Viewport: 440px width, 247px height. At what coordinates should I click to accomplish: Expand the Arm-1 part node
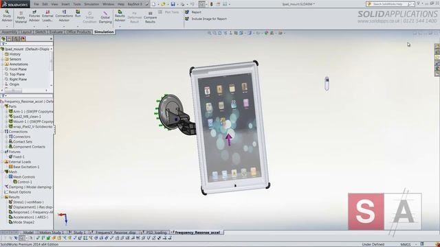[x=7, y=111]
